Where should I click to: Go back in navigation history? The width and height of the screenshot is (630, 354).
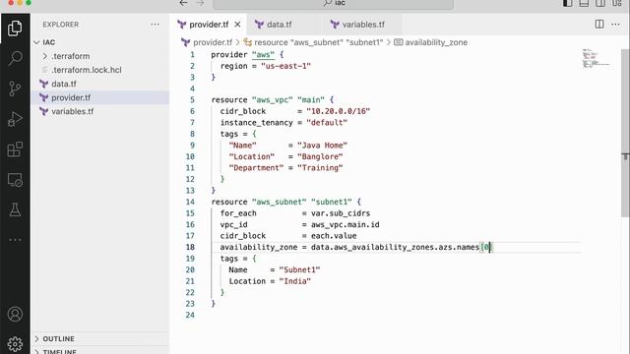184,3
